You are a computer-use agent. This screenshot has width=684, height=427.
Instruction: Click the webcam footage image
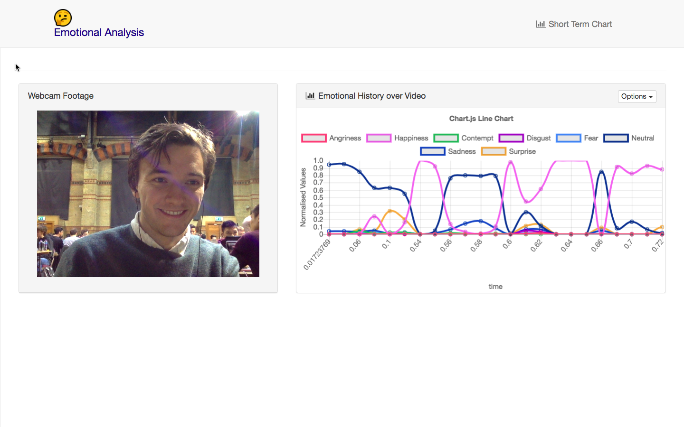[x=148, y=194]
